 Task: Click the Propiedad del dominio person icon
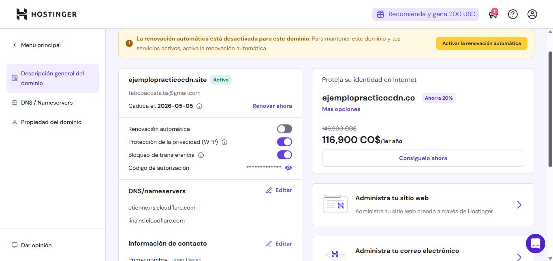pos(15,122)
